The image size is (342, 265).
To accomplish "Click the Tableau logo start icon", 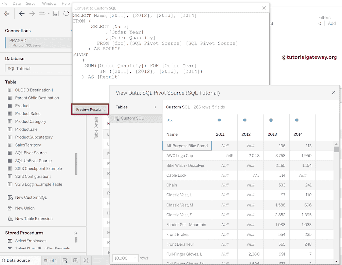I will (7, 13).
